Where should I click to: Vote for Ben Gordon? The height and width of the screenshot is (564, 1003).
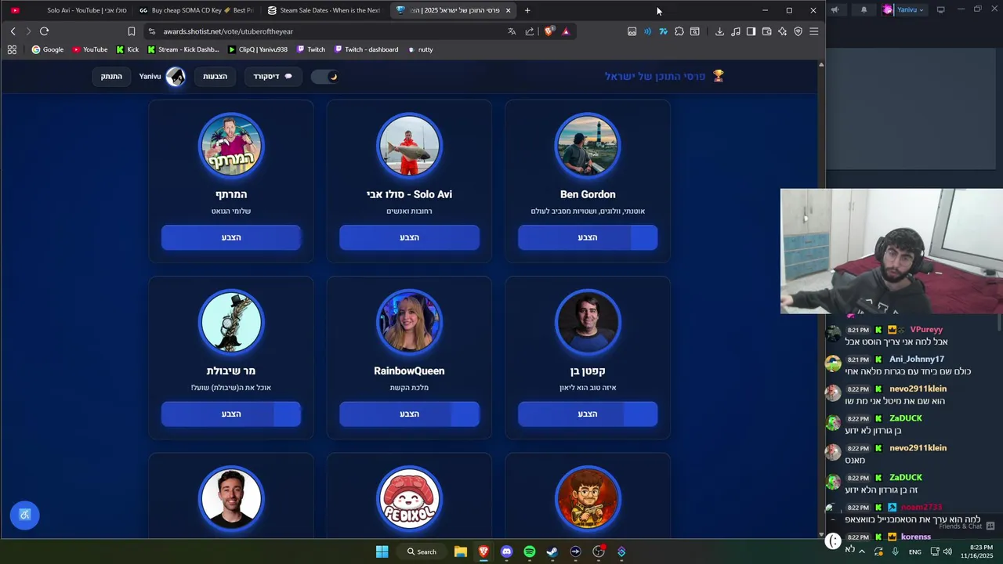[588, 237]
